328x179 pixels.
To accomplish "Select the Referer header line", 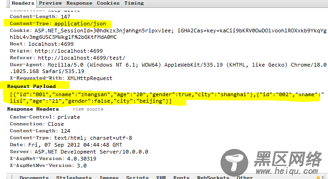I will tap(67, 58).
